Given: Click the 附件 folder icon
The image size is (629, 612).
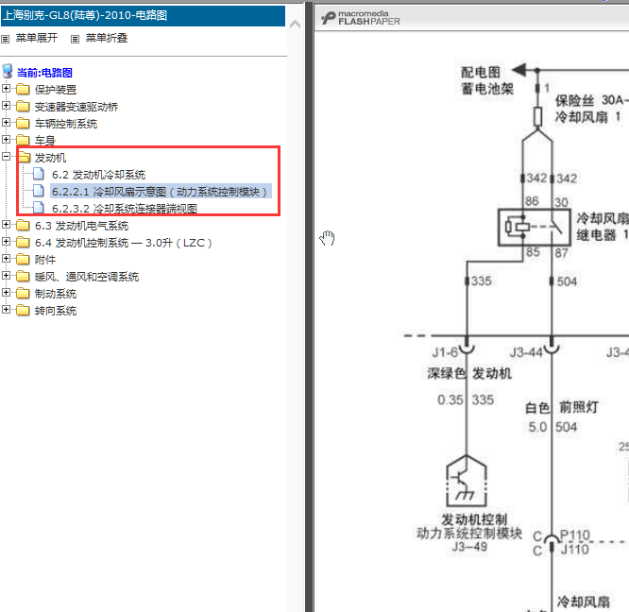Looking at the screenshot, I should [23, 260].
